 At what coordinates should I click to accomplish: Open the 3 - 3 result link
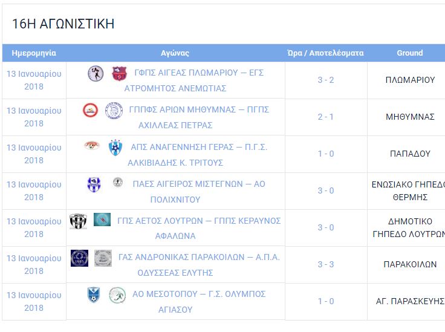(x=326, y=264)
